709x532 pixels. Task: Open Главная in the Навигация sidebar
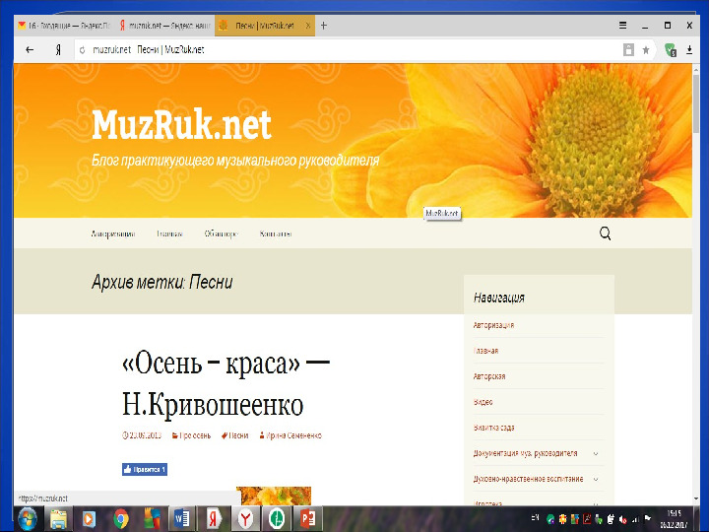(x=485, y=351)
